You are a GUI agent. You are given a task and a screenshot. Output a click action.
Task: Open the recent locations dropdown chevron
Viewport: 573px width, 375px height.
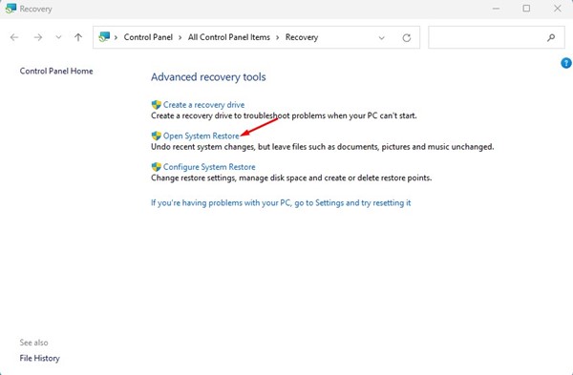click(58, 37)
